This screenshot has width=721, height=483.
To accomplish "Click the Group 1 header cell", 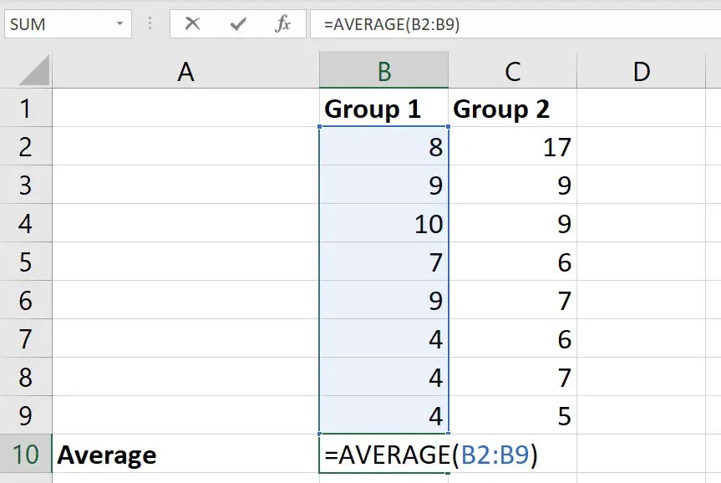I will pos(383,109).
